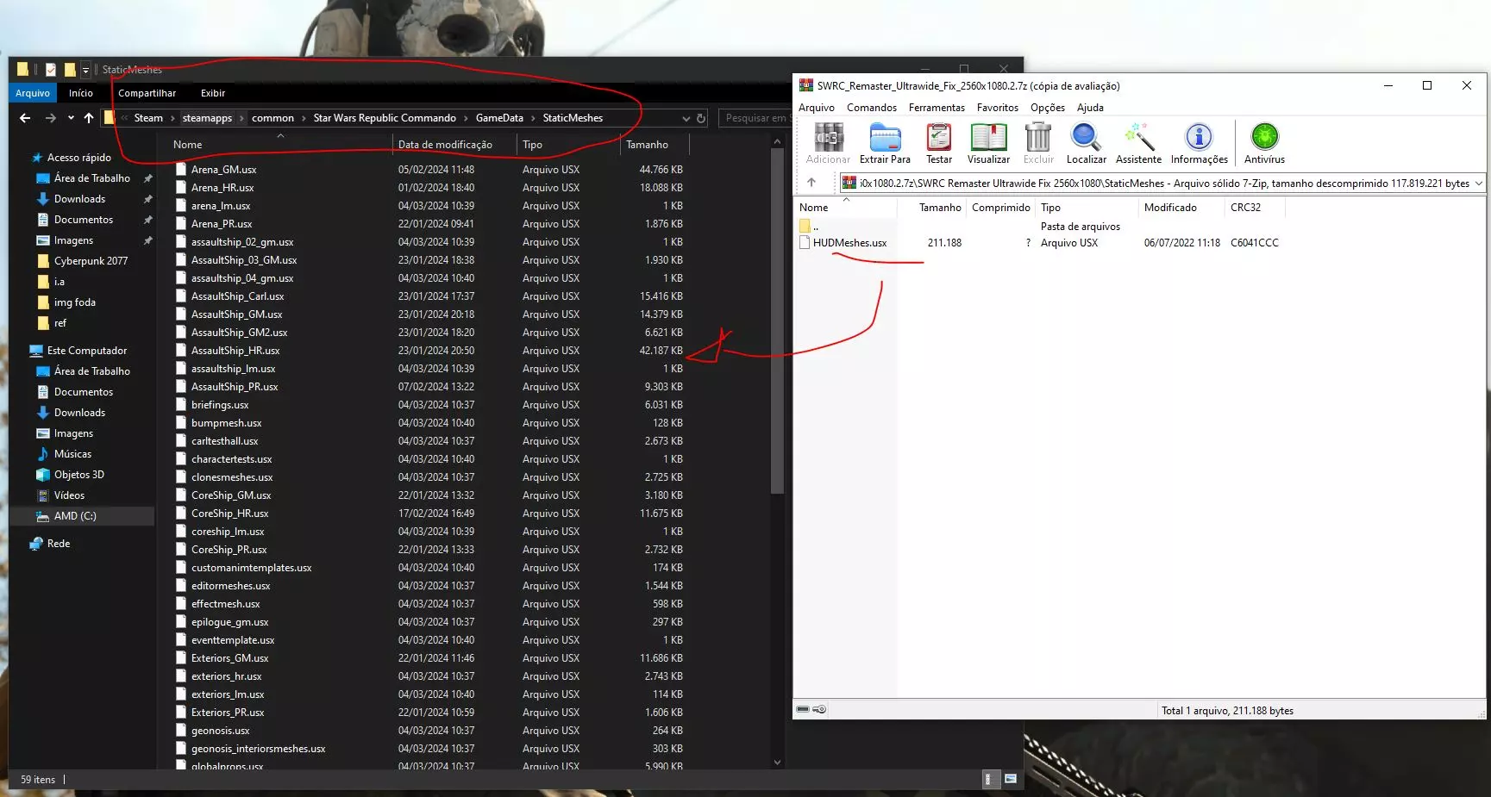Expand the chevron after Steam in address bar

pyautogui.click(x=172, y=118)
